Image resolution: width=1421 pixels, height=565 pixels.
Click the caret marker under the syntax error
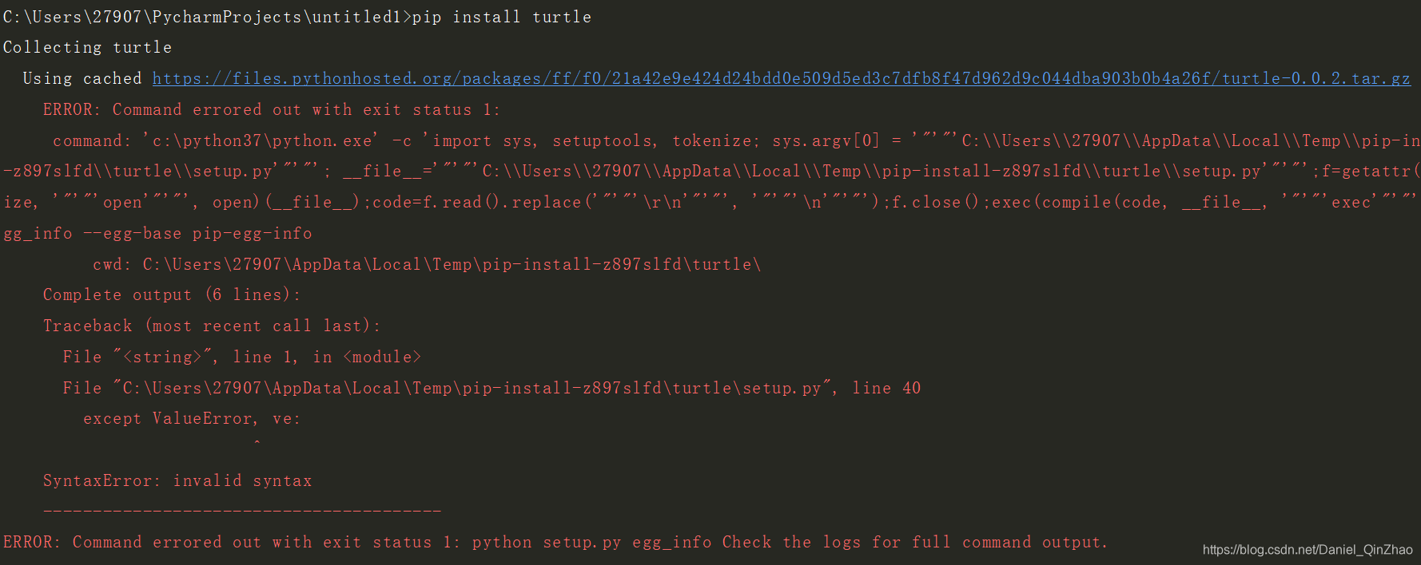(257, 441)
